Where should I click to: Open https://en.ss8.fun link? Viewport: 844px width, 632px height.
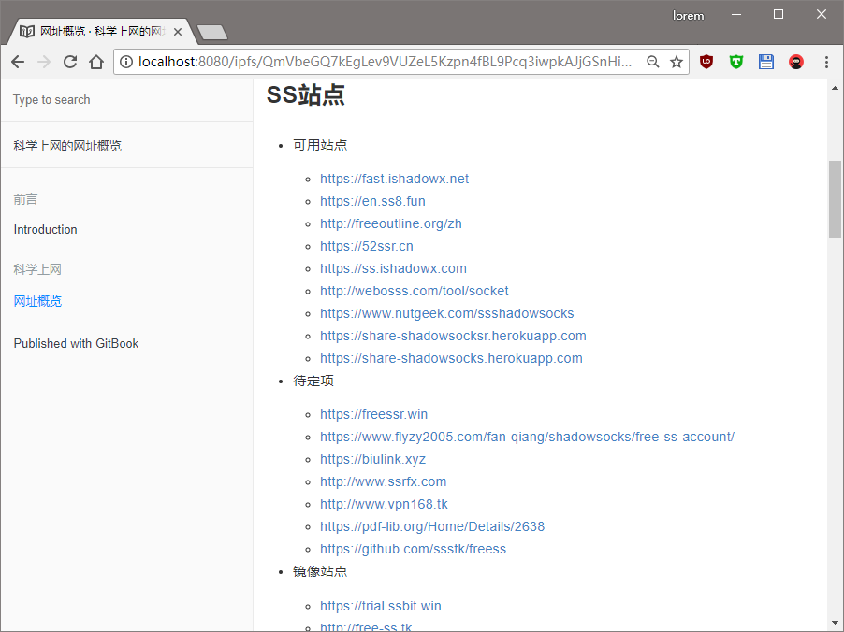tap(372, 201)
